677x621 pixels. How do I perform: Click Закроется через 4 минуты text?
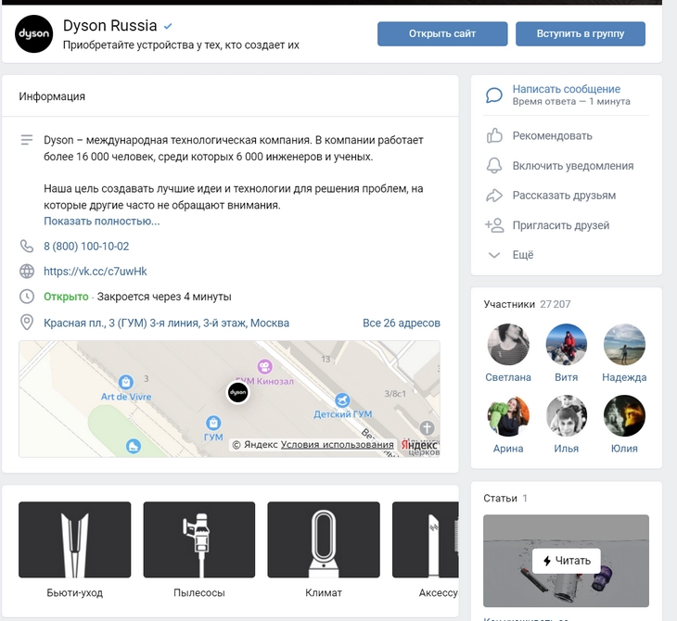tap(164, 297)
